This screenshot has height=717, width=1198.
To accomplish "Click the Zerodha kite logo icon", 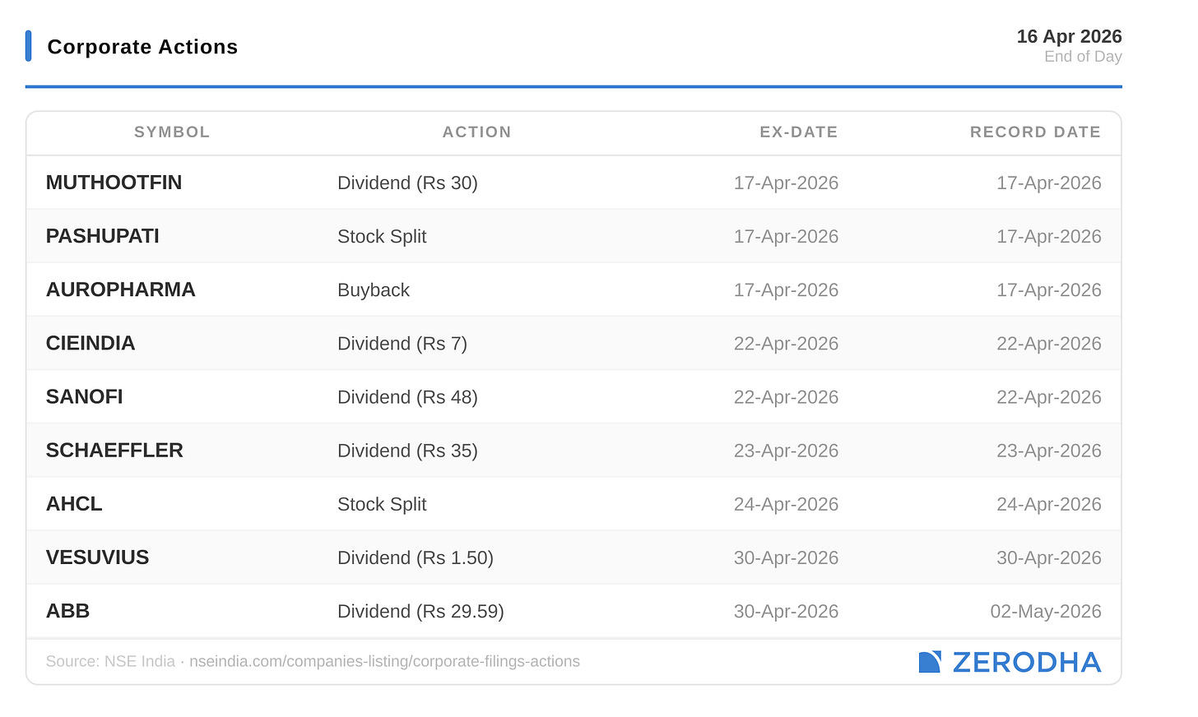I will (930, 662).
